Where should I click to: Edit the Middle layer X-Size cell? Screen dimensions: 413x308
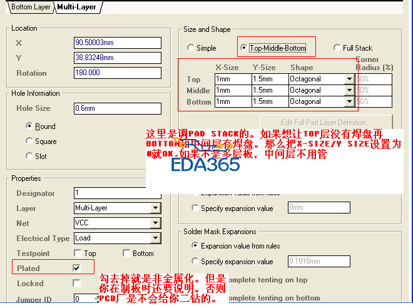tap(233, 90)
